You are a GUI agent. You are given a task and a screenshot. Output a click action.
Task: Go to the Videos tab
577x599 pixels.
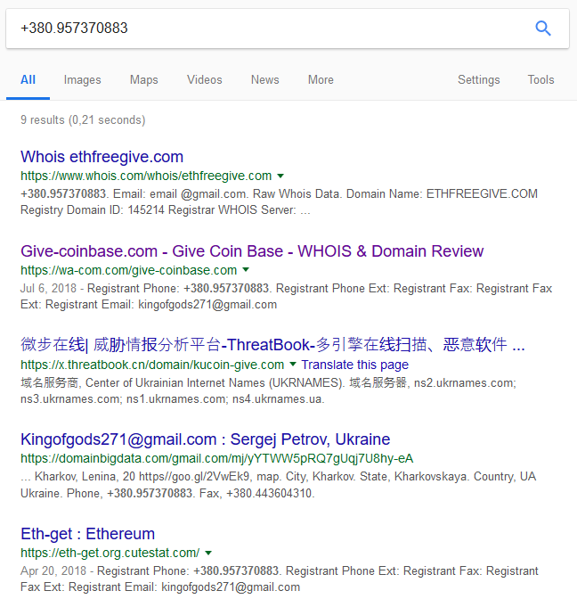point(205,80)
